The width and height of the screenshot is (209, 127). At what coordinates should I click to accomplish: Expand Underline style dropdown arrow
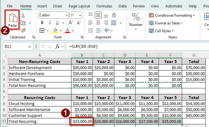coord(63,23)
